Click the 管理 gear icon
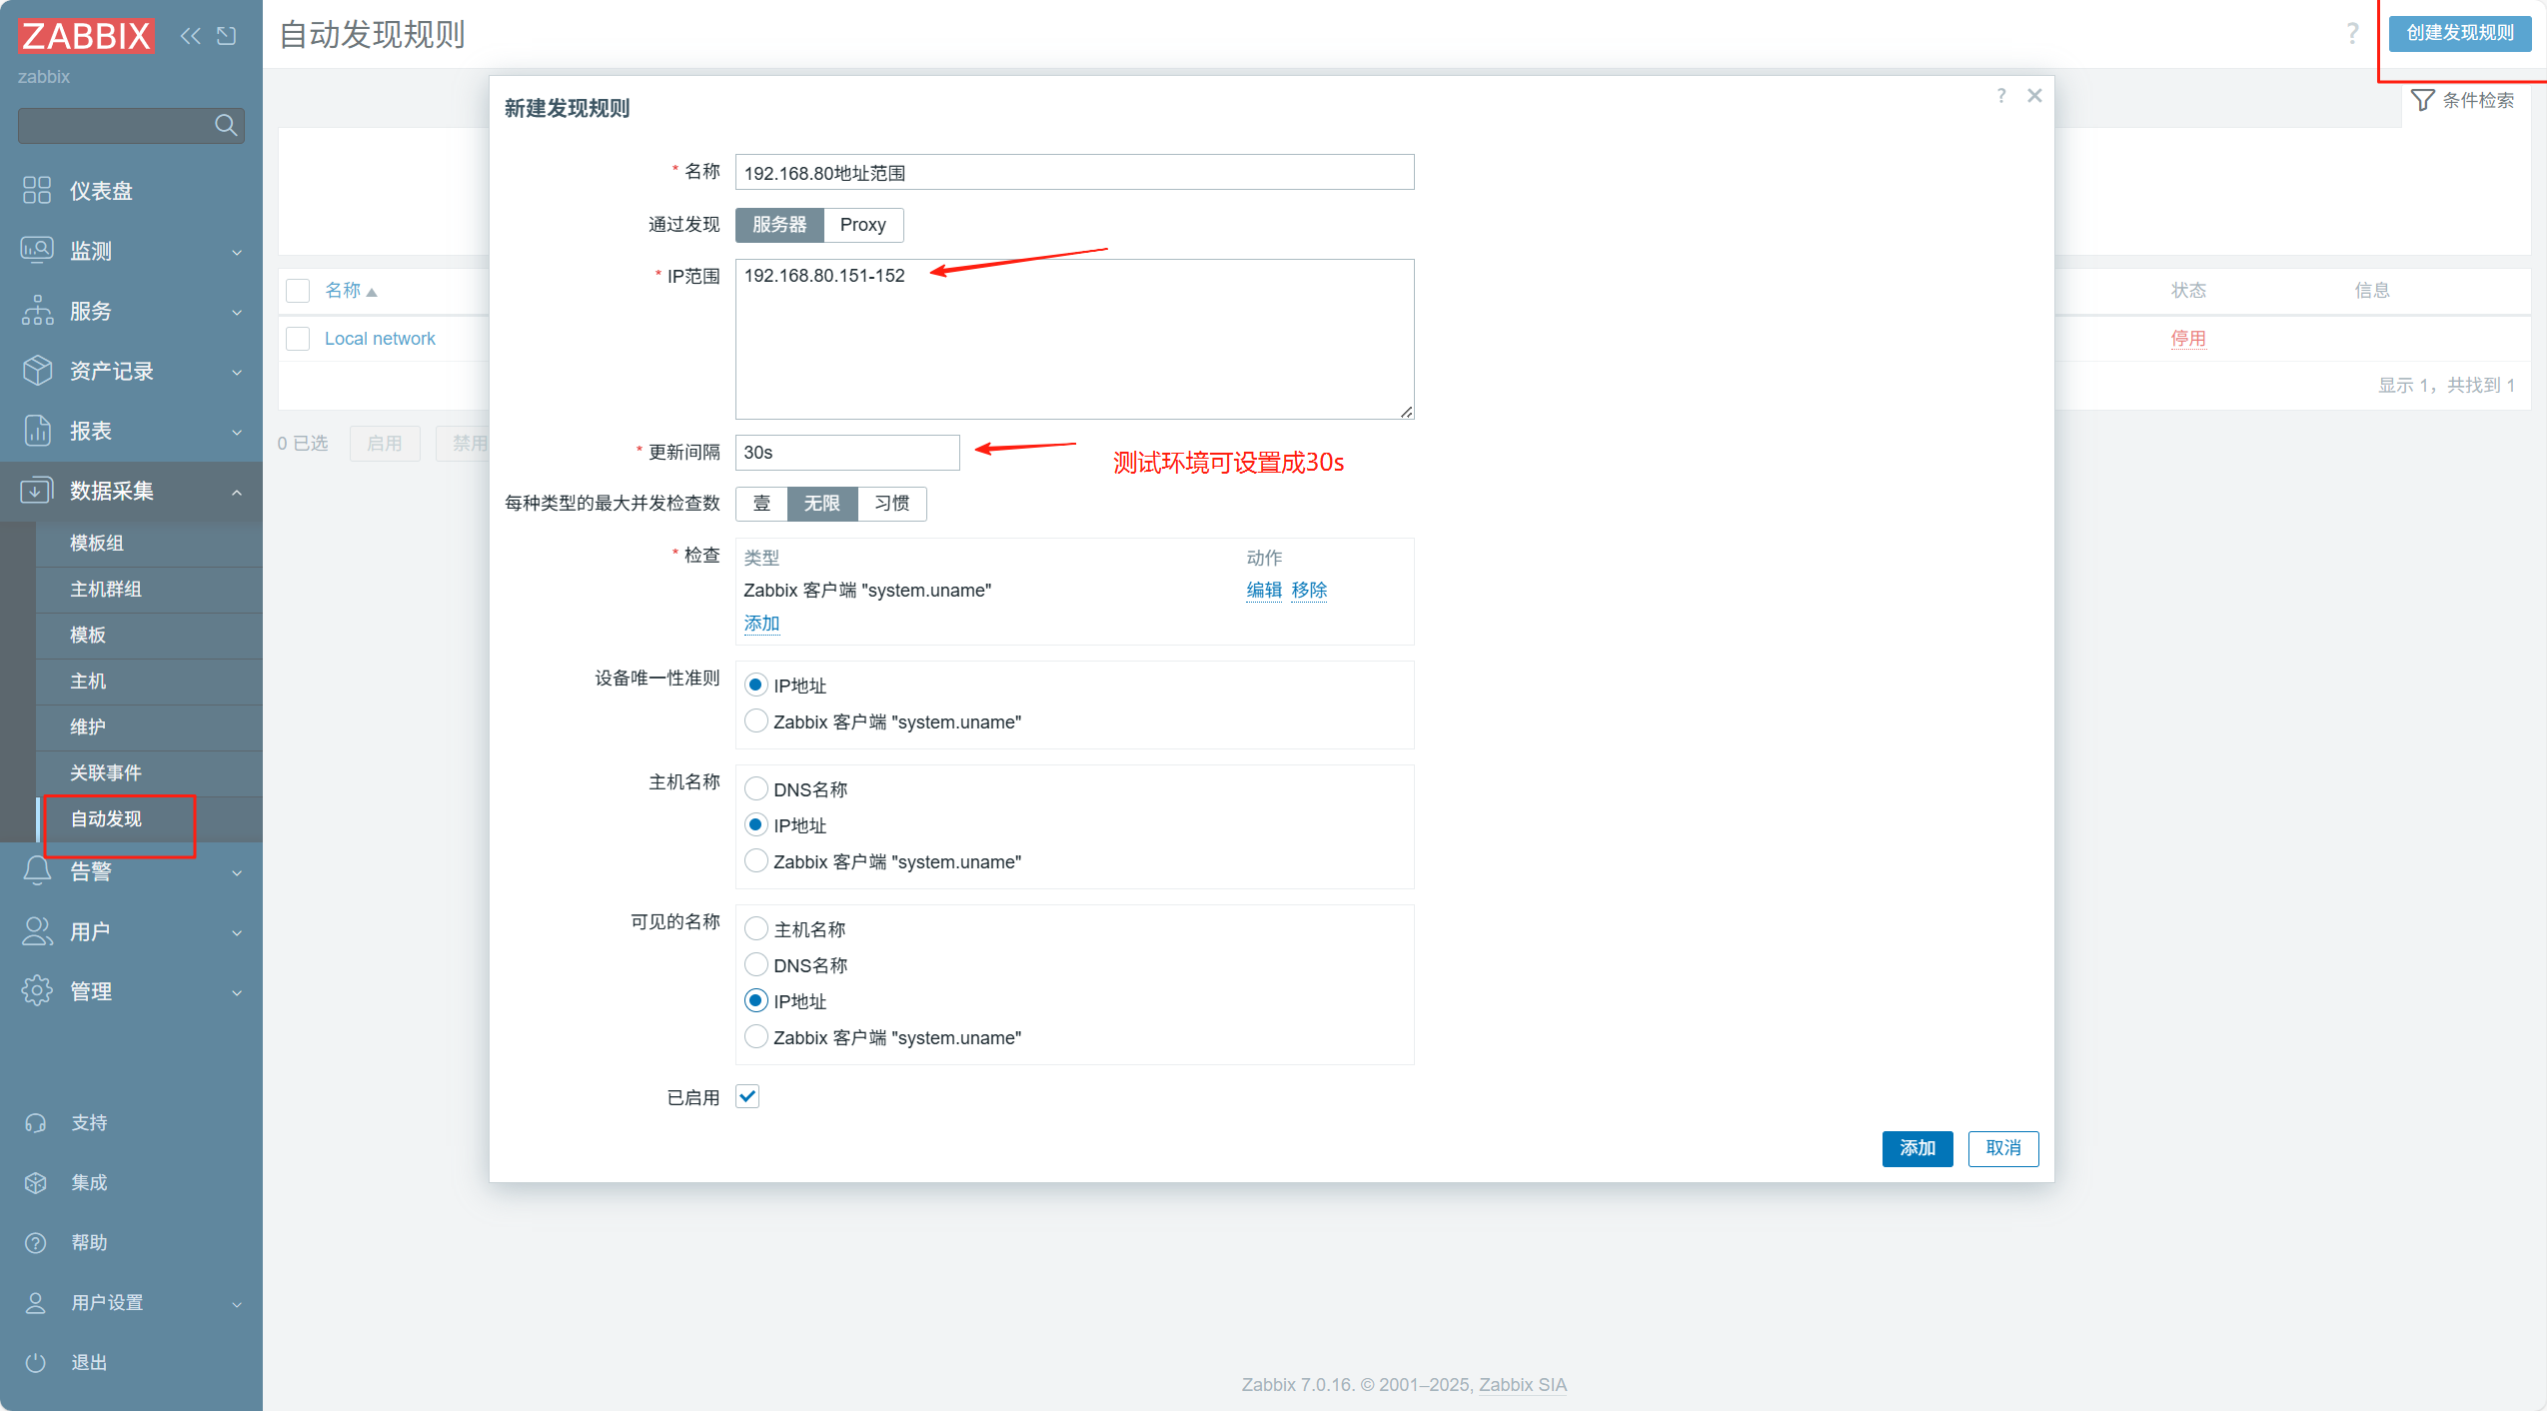2547x1411 pixels. 37,990
